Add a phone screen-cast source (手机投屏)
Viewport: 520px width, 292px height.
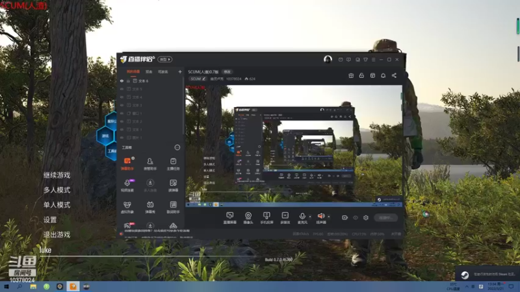click(266, 218)
